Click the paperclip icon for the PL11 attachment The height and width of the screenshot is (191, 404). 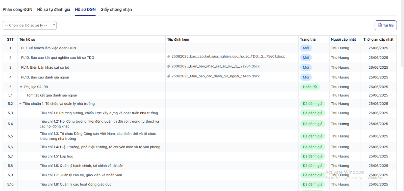(x=169, y=66)
